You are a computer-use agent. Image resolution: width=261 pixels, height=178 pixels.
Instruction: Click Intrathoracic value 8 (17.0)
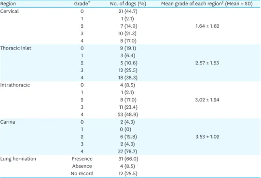tap(128, 100)
